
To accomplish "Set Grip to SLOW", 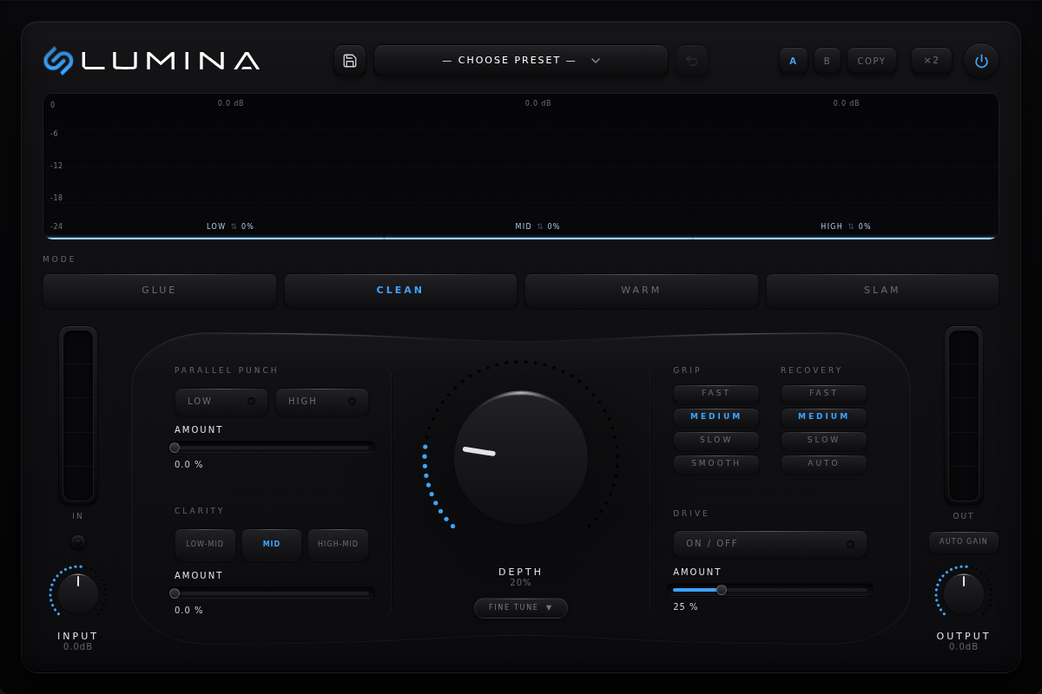I will pos(716,440).
